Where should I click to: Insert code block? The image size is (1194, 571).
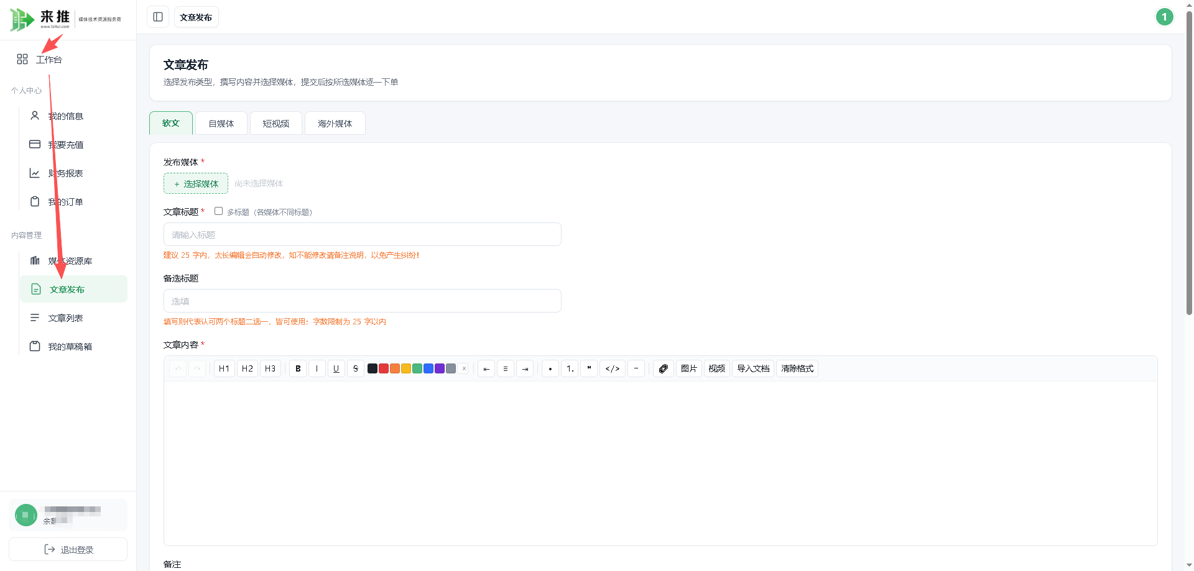tap(613, 368)
